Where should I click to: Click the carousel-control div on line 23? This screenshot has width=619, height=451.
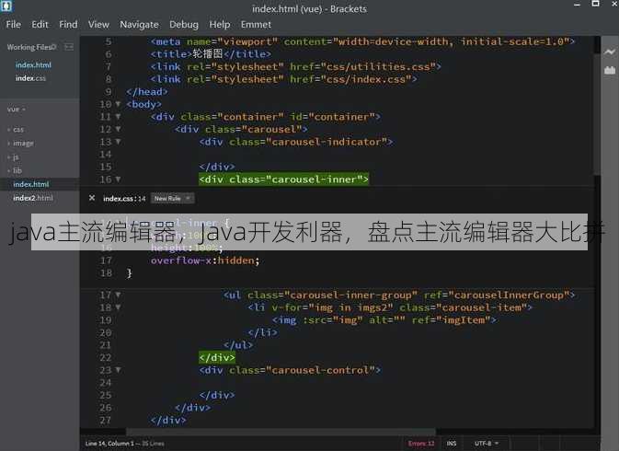tap(290, 370)
